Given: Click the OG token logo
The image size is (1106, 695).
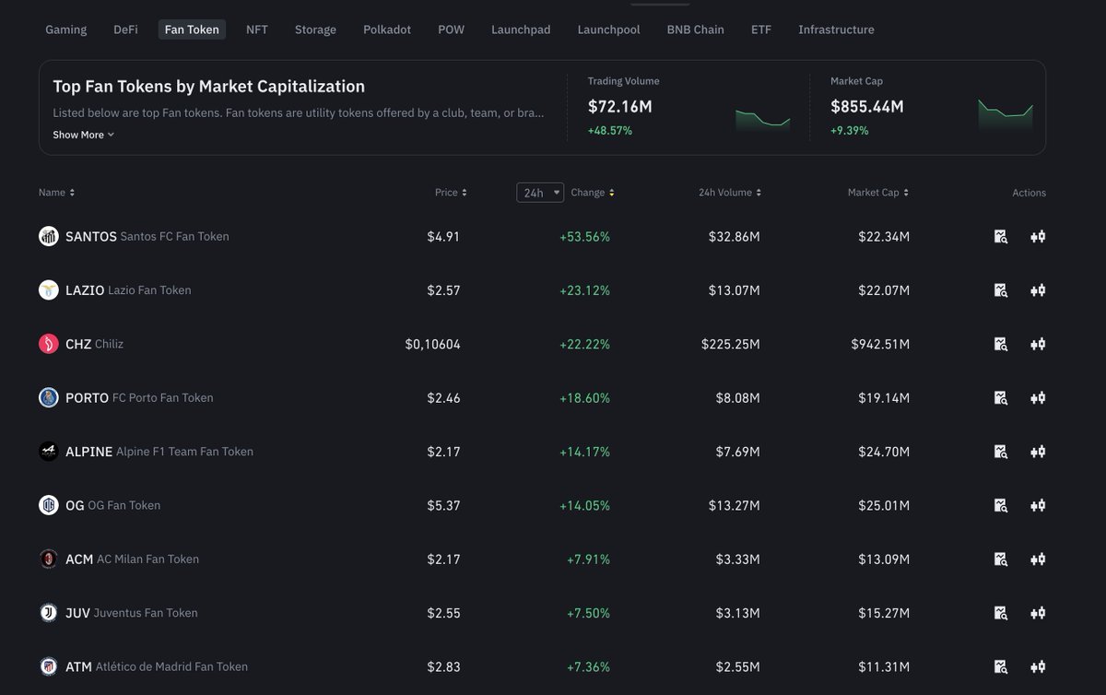Looking at the screenshot, I should (x=49, y=505).
